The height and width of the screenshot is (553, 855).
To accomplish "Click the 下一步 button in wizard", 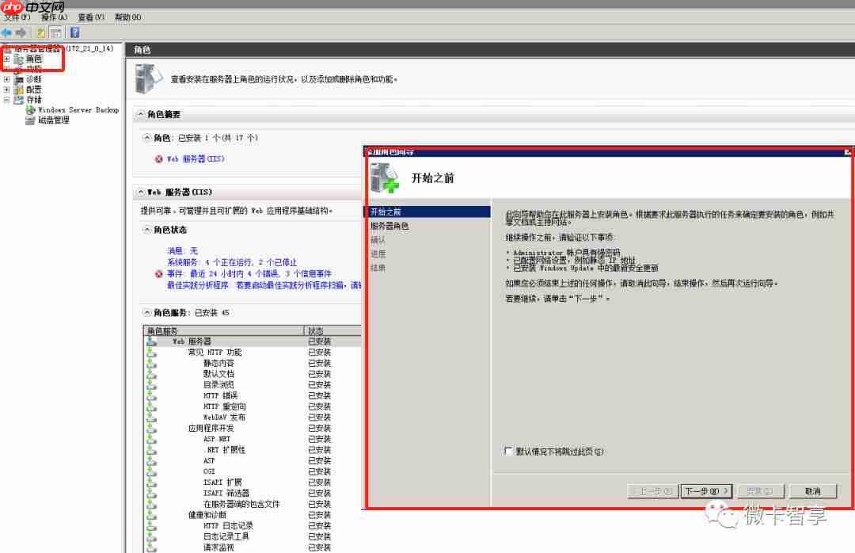I will tap(706, 491).
